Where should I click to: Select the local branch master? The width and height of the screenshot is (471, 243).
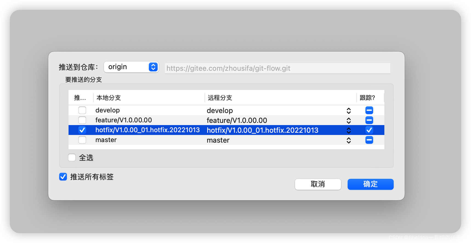tap(106, 140)
